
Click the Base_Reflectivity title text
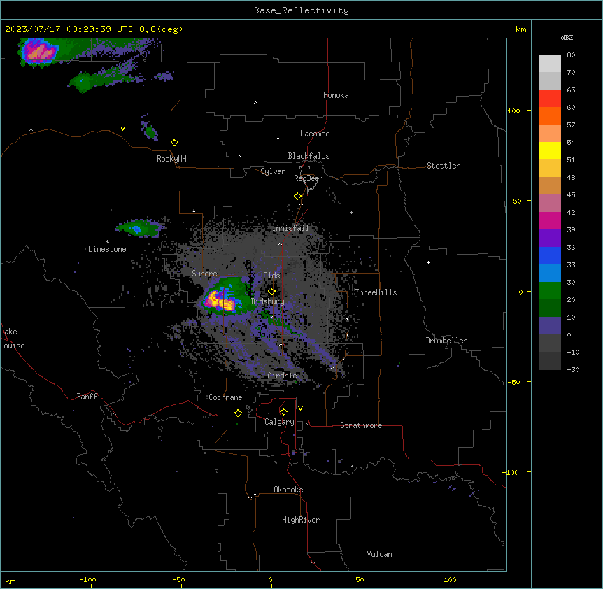click(x=301, y=10)
